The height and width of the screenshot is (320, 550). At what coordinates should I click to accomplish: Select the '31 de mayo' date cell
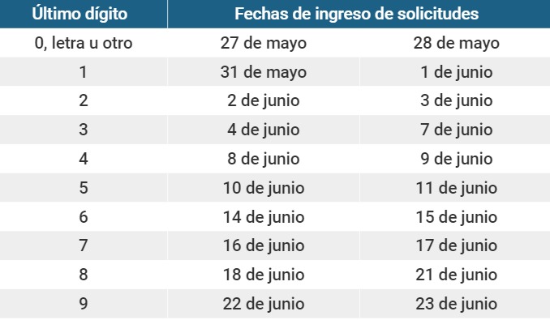pyautogui.click(x=264, y=72)
